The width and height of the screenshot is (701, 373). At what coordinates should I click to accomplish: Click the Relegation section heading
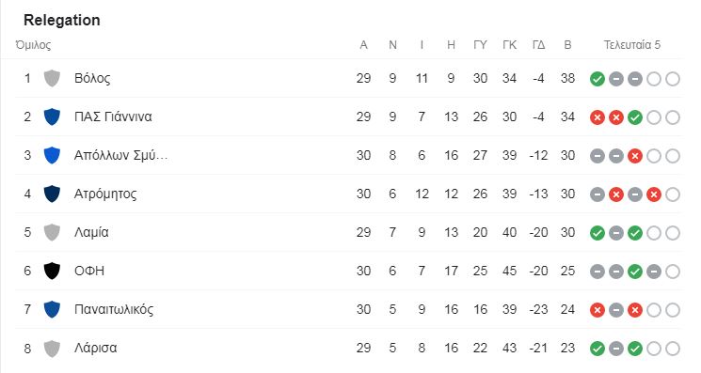tap(62, 20)
